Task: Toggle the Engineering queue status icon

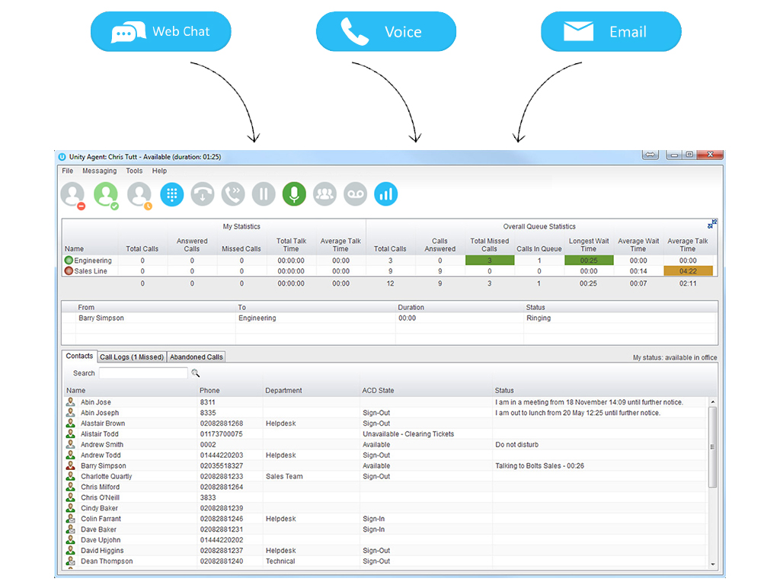Action: [69, 261]
